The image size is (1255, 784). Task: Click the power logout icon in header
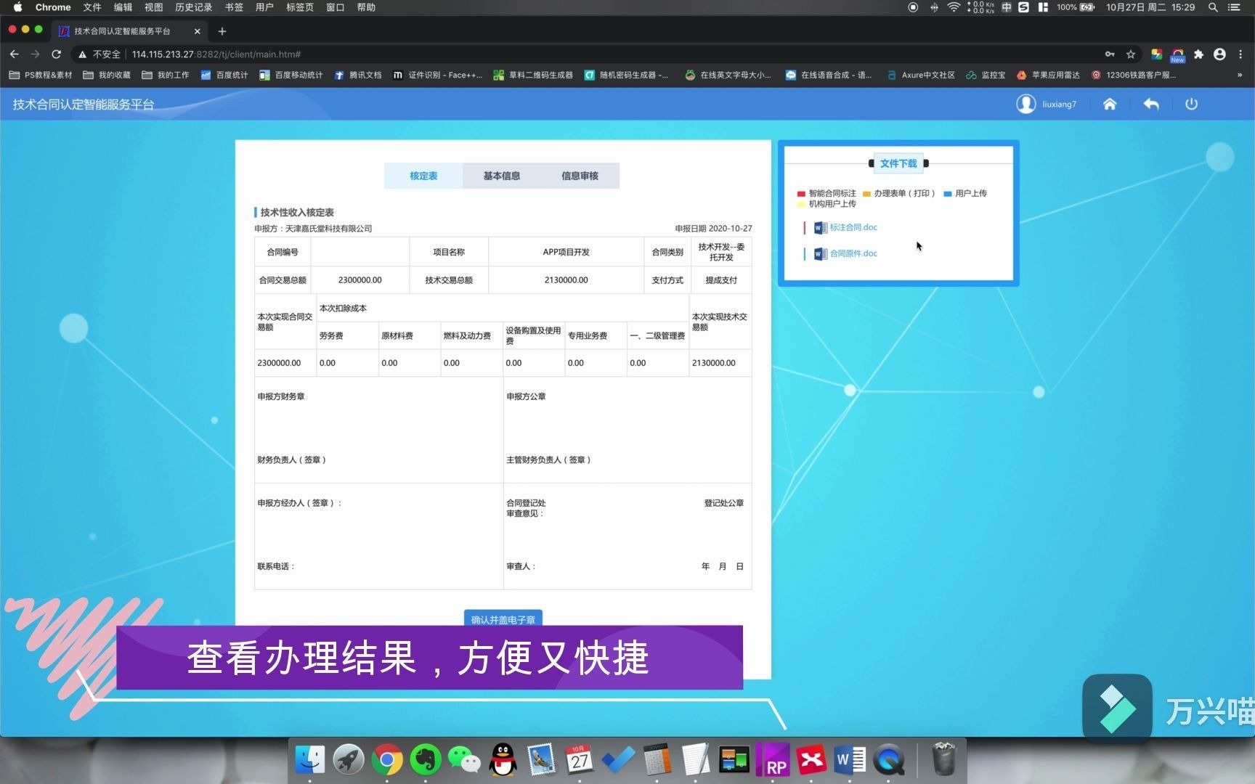point(1191,104)
